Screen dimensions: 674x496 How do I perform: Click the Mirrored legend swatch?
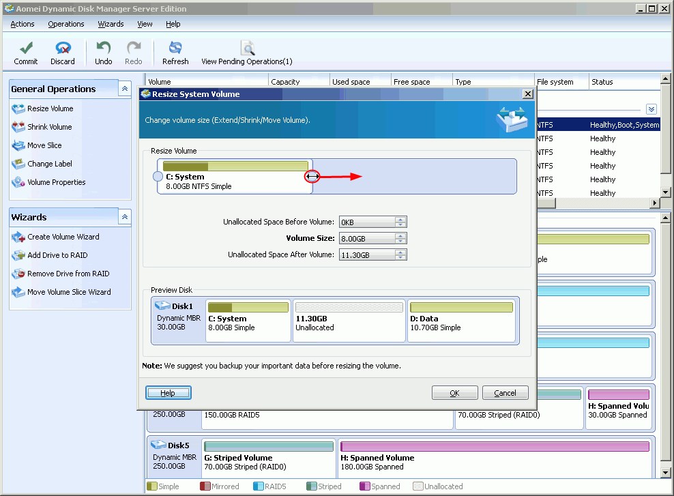pyautogui.click(x=205, y=486)
